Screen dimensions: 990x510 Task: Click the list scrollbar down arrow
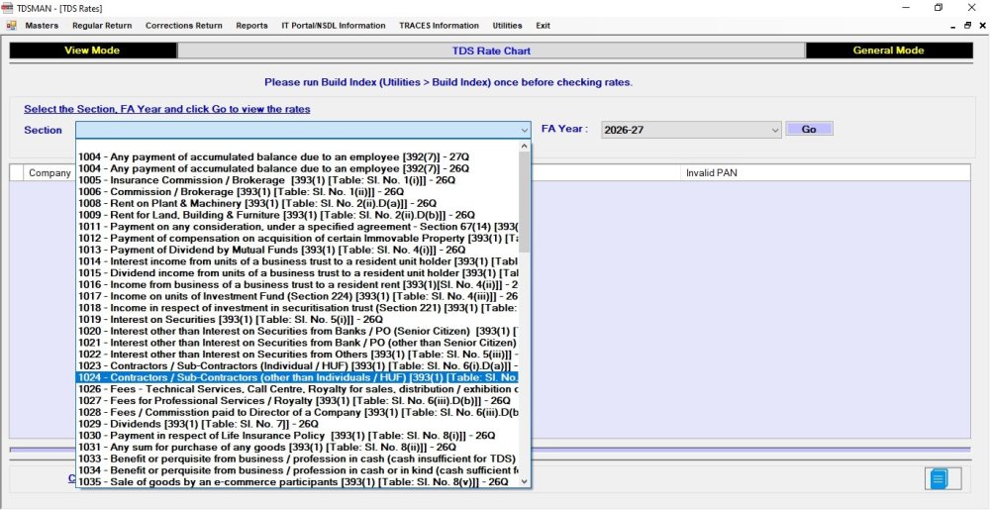pos(524,481)
